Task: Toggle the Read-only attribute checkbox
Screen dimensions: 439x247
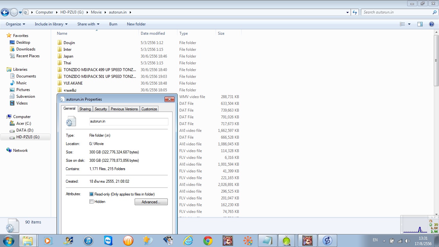Action: 91,194
